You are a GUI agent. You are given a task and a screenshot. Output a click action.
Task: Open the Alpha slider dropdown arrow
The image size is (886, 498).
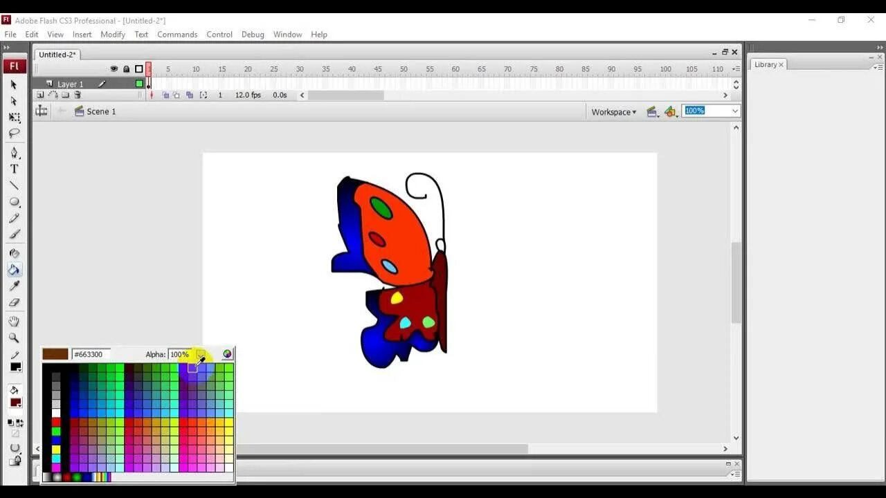click(200, 354)
